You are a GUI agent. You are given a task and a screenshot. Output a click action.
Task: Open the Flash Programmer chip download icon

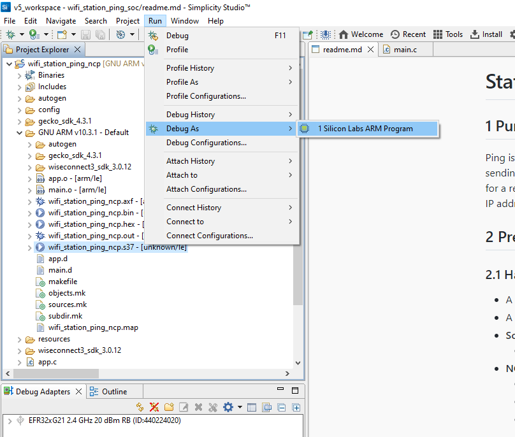click(326, 34)
